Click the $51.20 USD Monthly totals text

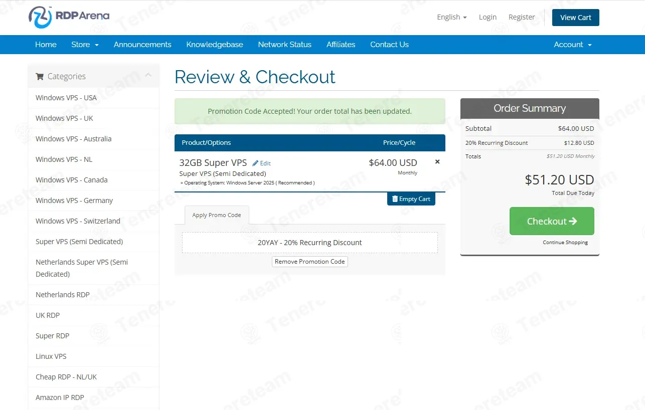pos(570,156)
